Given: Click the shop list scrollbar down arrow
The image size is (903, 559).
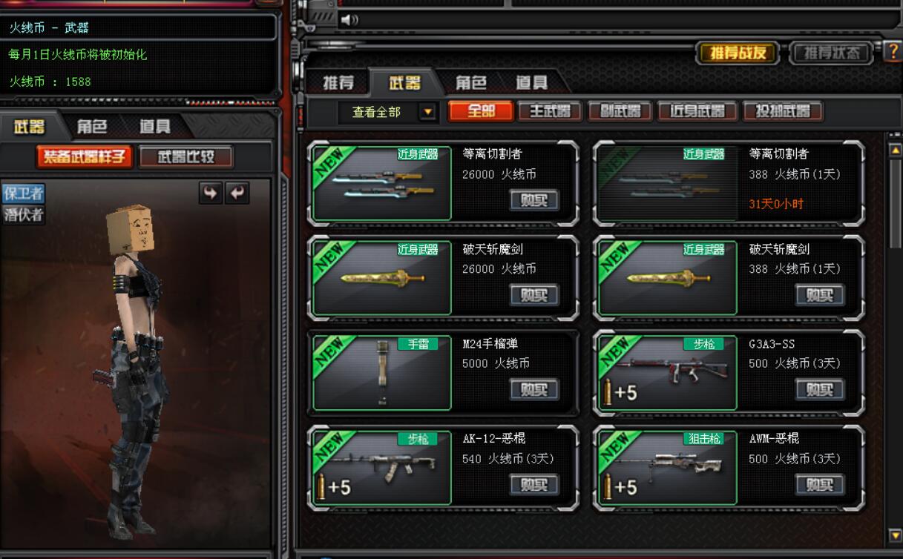Looking at the screenshot, I should click(895, 535).
